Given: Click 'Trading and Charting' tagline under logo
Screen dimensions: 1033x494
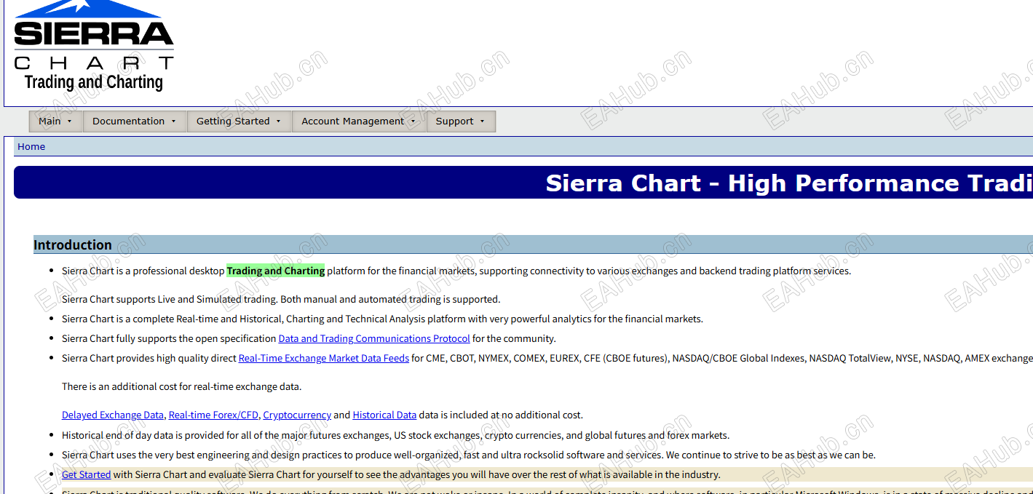Looking at the screenshot, I should (x=94, y=81).
